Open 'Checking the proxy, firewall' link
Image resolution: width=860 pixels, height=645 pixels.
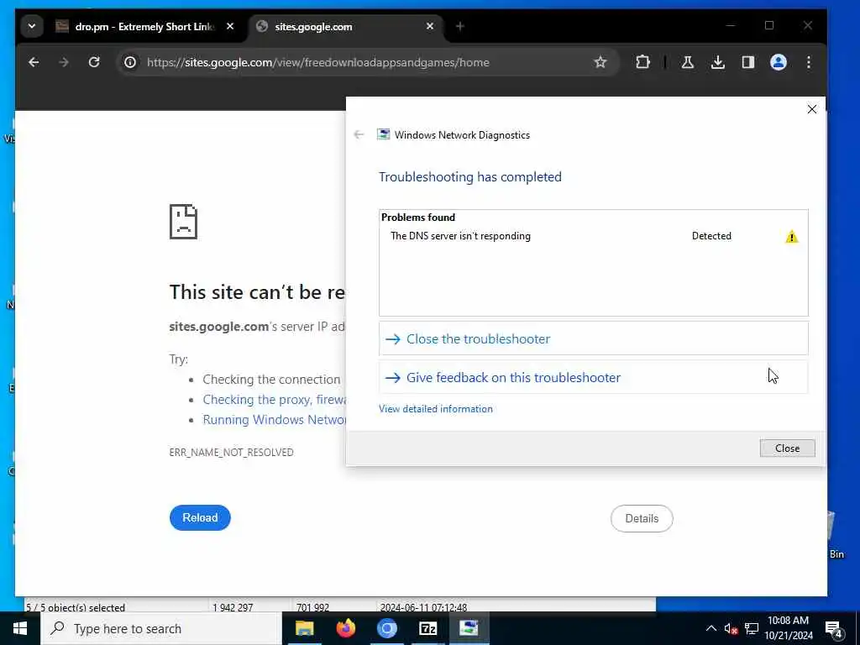click(x=275, y=400)
